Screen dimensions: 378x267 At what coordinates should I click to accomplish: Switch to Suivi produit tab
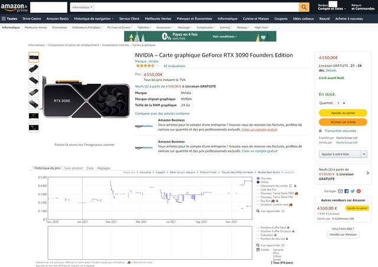point(73,168)
